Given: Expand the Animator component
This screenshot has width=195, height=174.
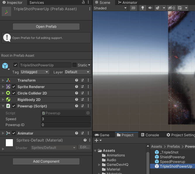Looking at the screenshot, I should pyautogui.click(x=3, y=133).
